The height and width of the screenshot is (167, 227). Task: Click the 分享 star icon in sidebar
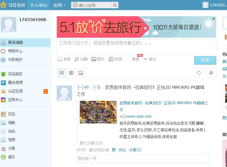point(3,149)
